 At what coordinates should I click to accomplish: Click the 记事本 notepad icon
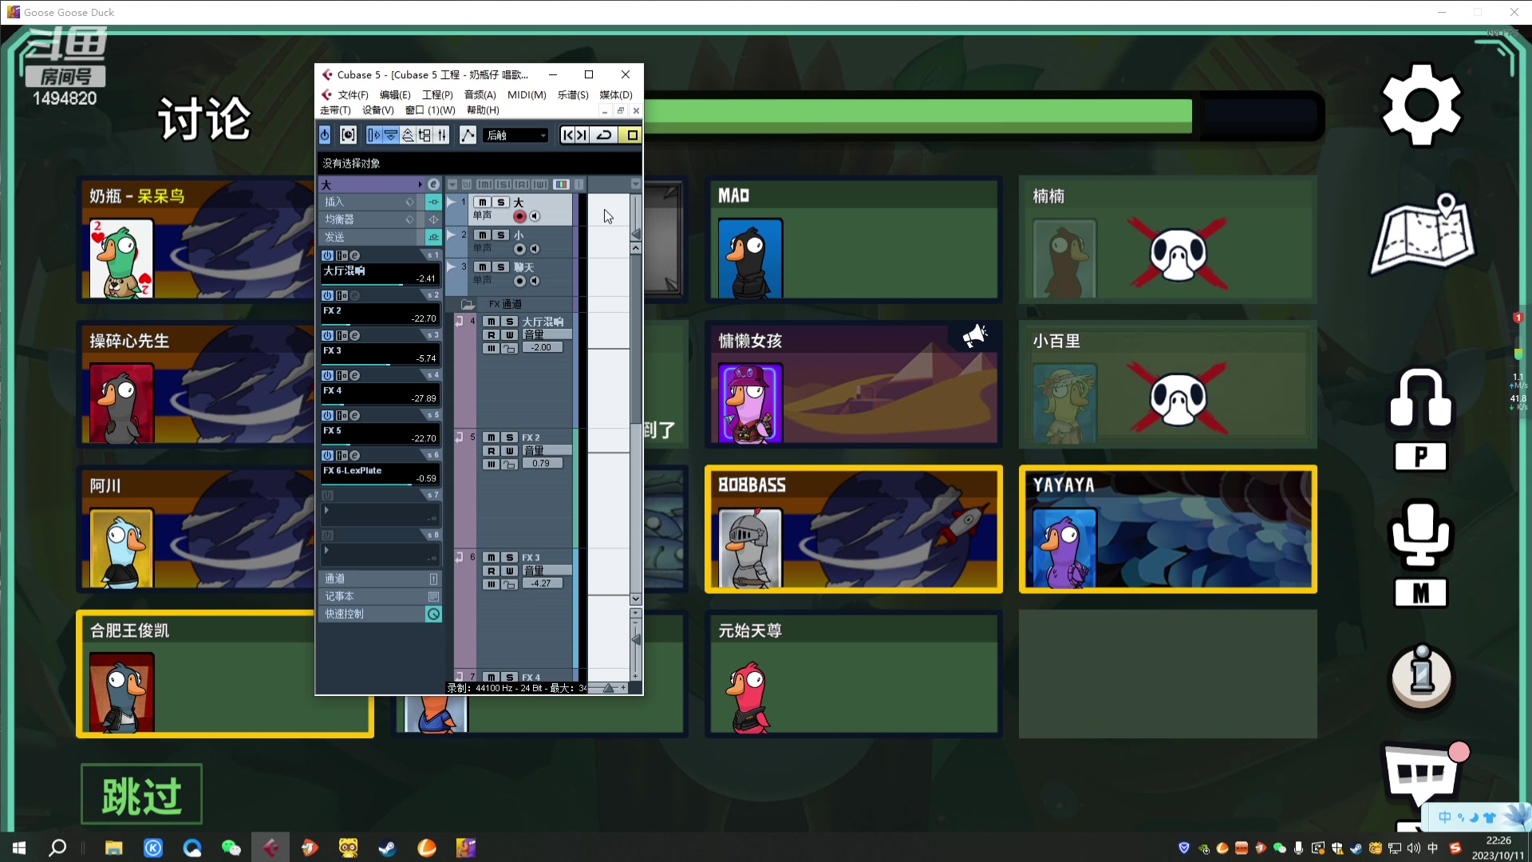[433, 596]
